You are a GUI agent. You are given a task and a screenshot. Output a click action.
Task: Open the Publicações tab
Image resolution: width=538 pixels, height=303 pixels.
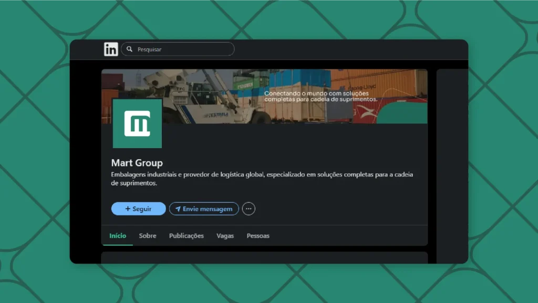(187, 236)
